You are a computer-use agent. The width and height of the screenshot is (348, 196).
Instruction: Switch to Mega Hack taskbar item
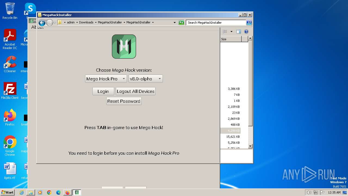[x=77, y=192]
